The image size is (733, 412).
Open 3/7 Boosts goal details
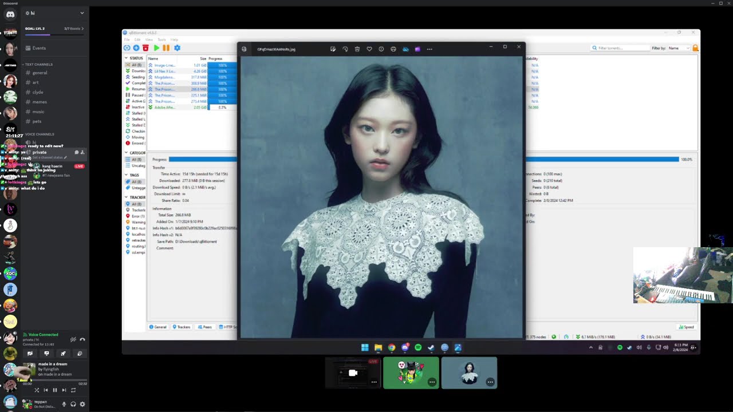pyautogui.click(x=74, y=29)
